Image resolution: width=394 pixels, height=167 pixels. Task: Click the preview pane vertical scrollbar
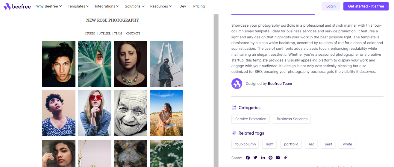point(215,90)
